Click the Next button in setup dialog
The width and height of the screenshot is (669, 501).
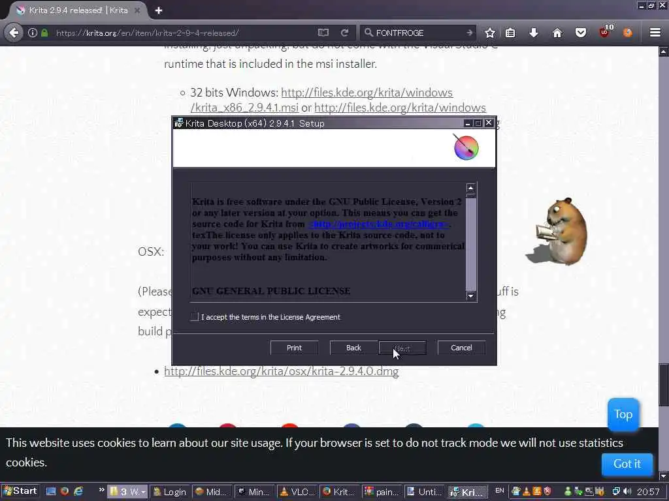(402, 348)
